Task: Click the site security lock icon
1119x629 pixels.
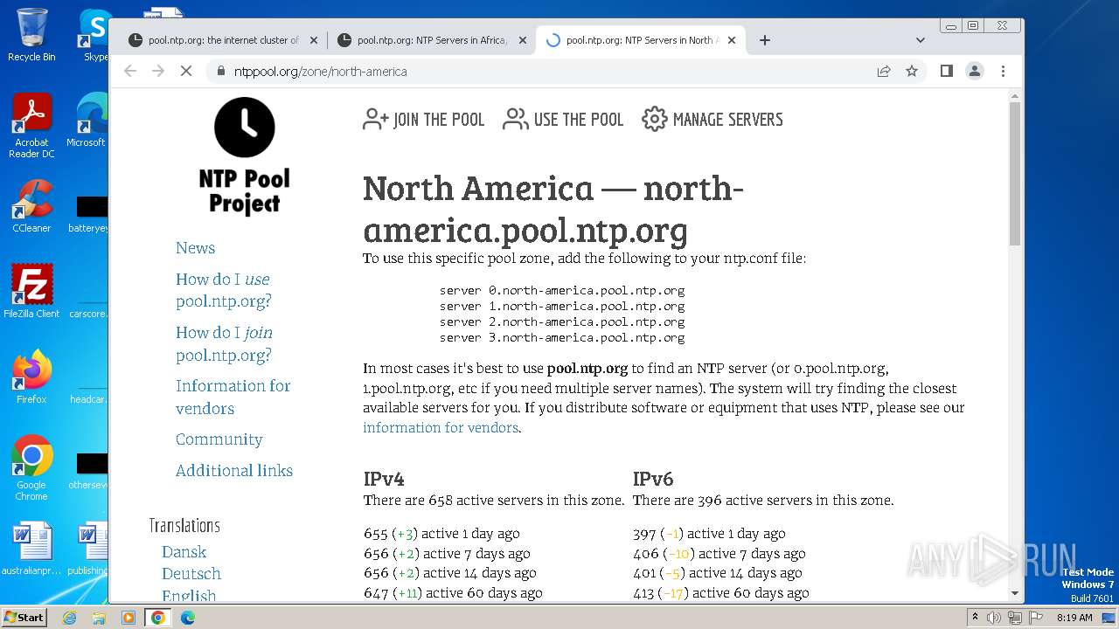Action: 220,72
